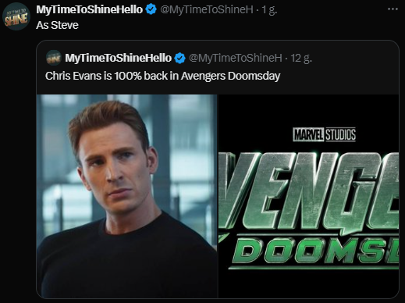Open the left photo of man in black shirt
This screenshot has height=303, width=405.
pos(126,196)
